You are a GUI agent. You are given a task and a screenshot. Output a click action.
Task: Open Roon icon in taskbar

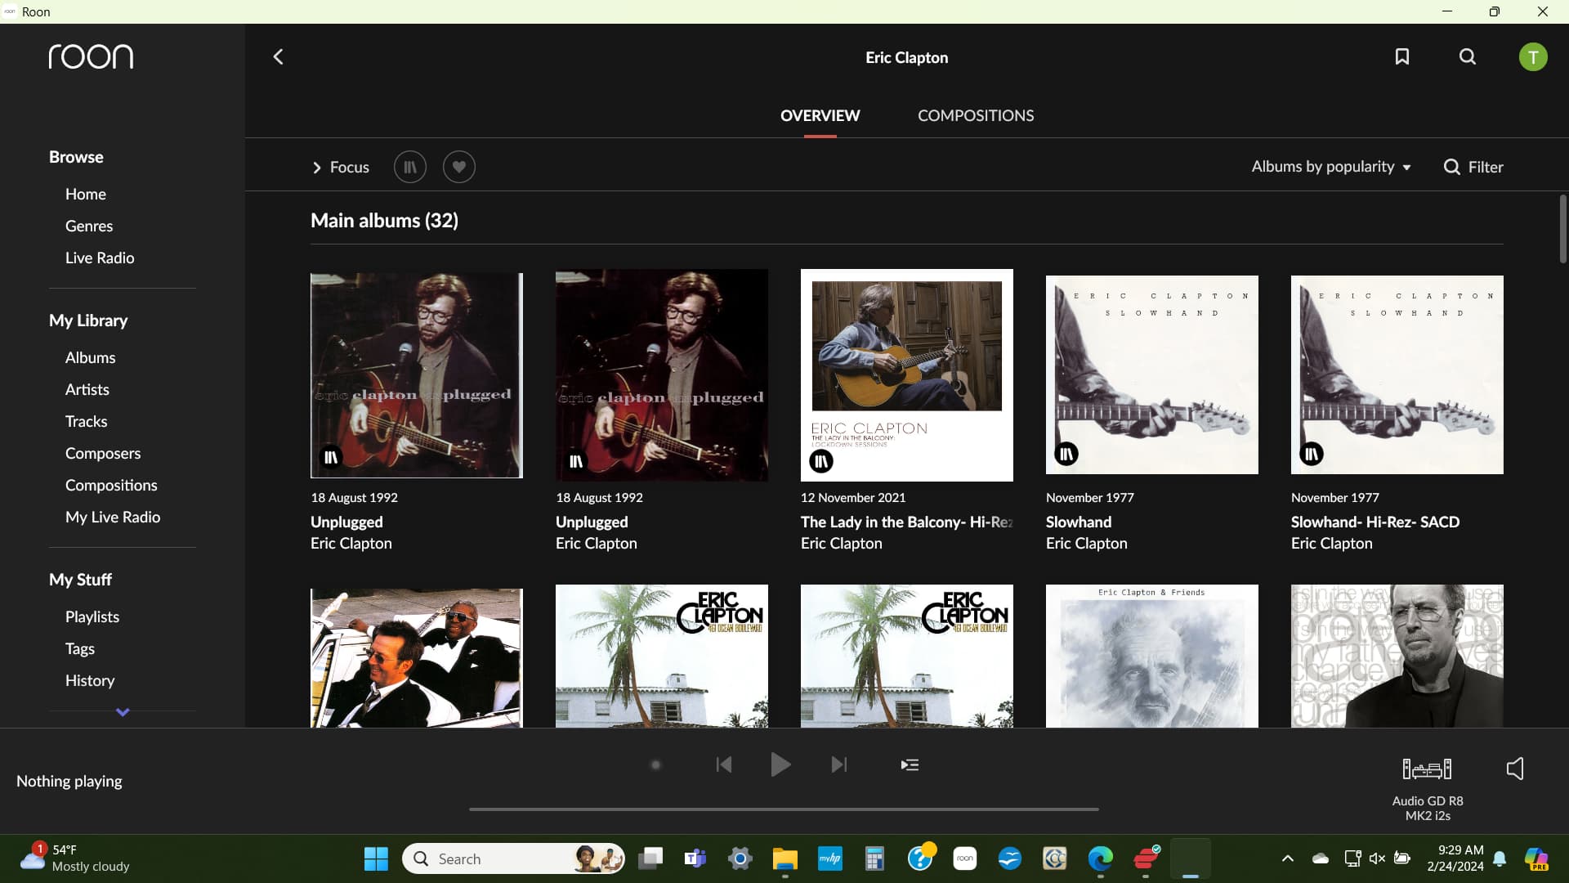click(x=965, y=858)
